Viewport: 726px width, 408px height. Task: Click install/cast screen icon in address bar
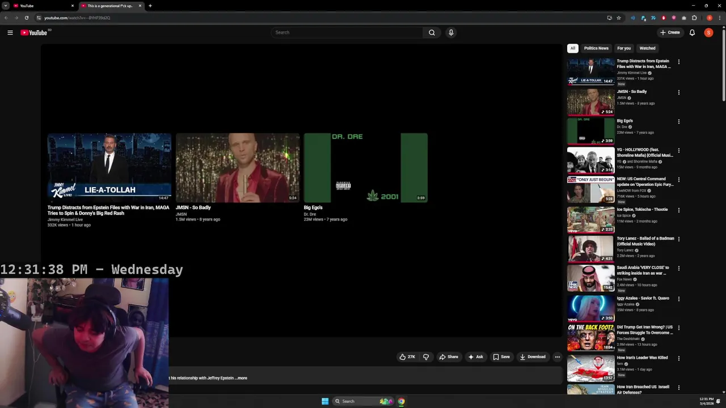click(610, 18)
